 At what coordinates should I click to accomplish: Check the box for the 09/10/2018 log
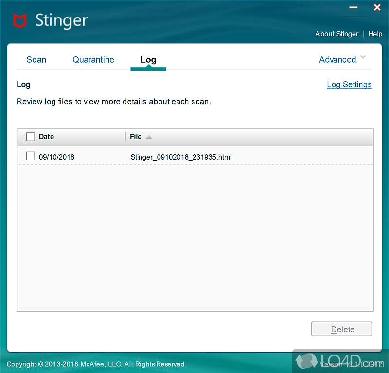31,156
